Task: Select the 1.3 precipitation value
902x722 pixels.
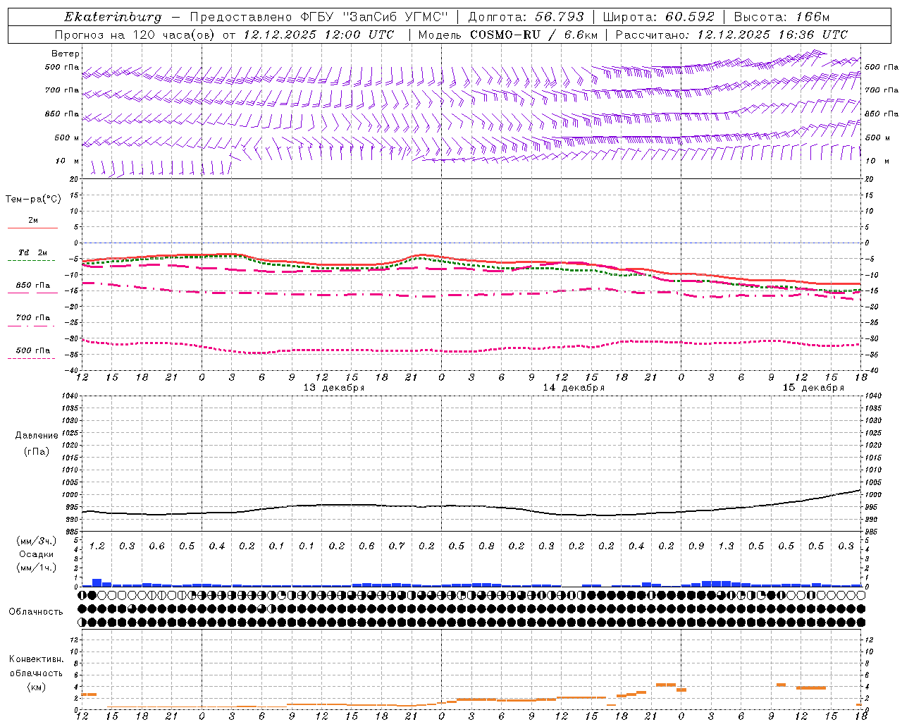Action: (x=726, y=546)
